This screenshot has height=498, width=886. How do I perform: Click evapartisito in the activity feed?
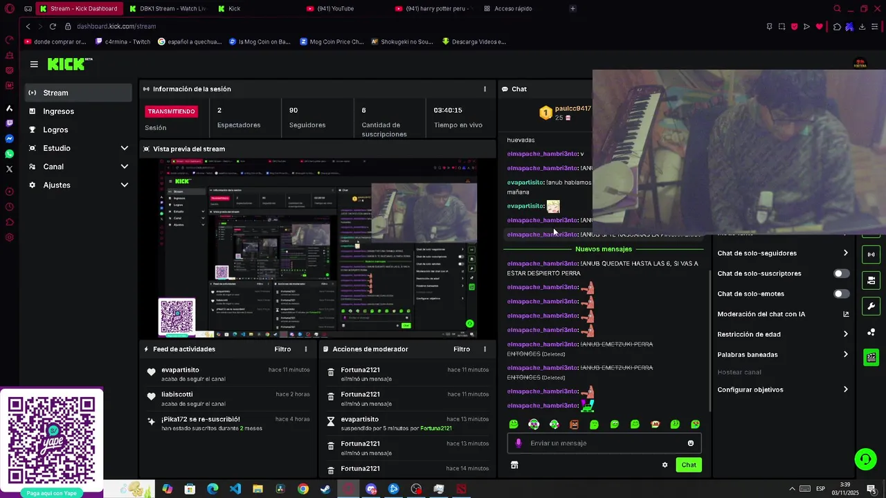180,370
